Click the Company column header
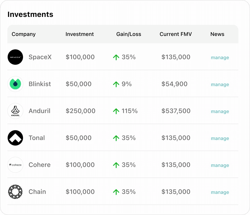The image size is (250, 215). [x=24, y=34]
